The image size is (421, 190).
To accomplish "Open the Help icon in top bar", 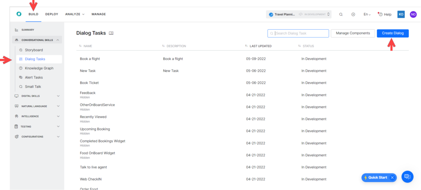I will 384,14.
